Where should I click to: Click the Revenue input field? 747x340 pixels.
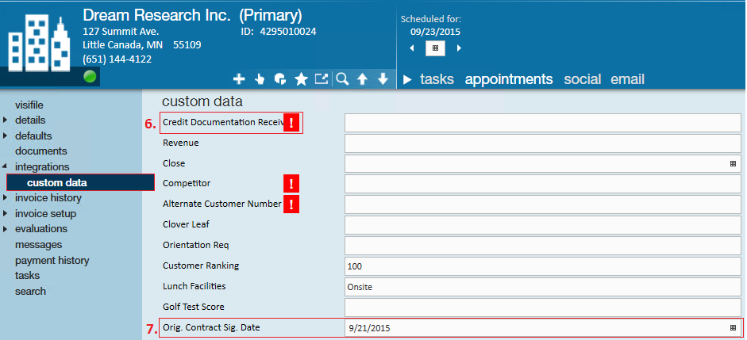coord(543,143)
